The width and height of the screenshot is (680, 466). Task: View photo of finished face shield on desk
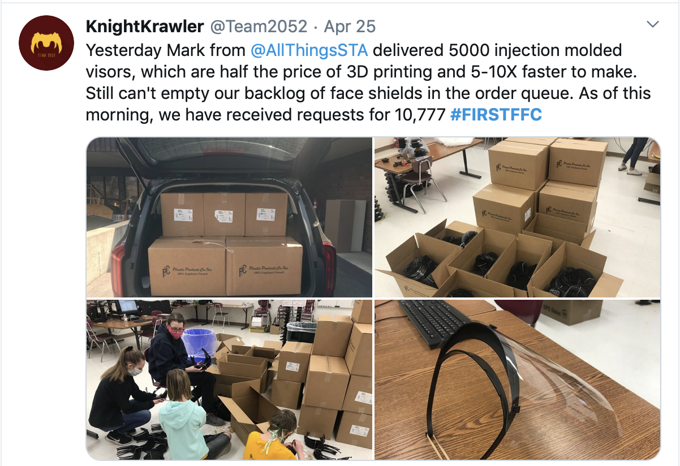(x=517, y=379)
